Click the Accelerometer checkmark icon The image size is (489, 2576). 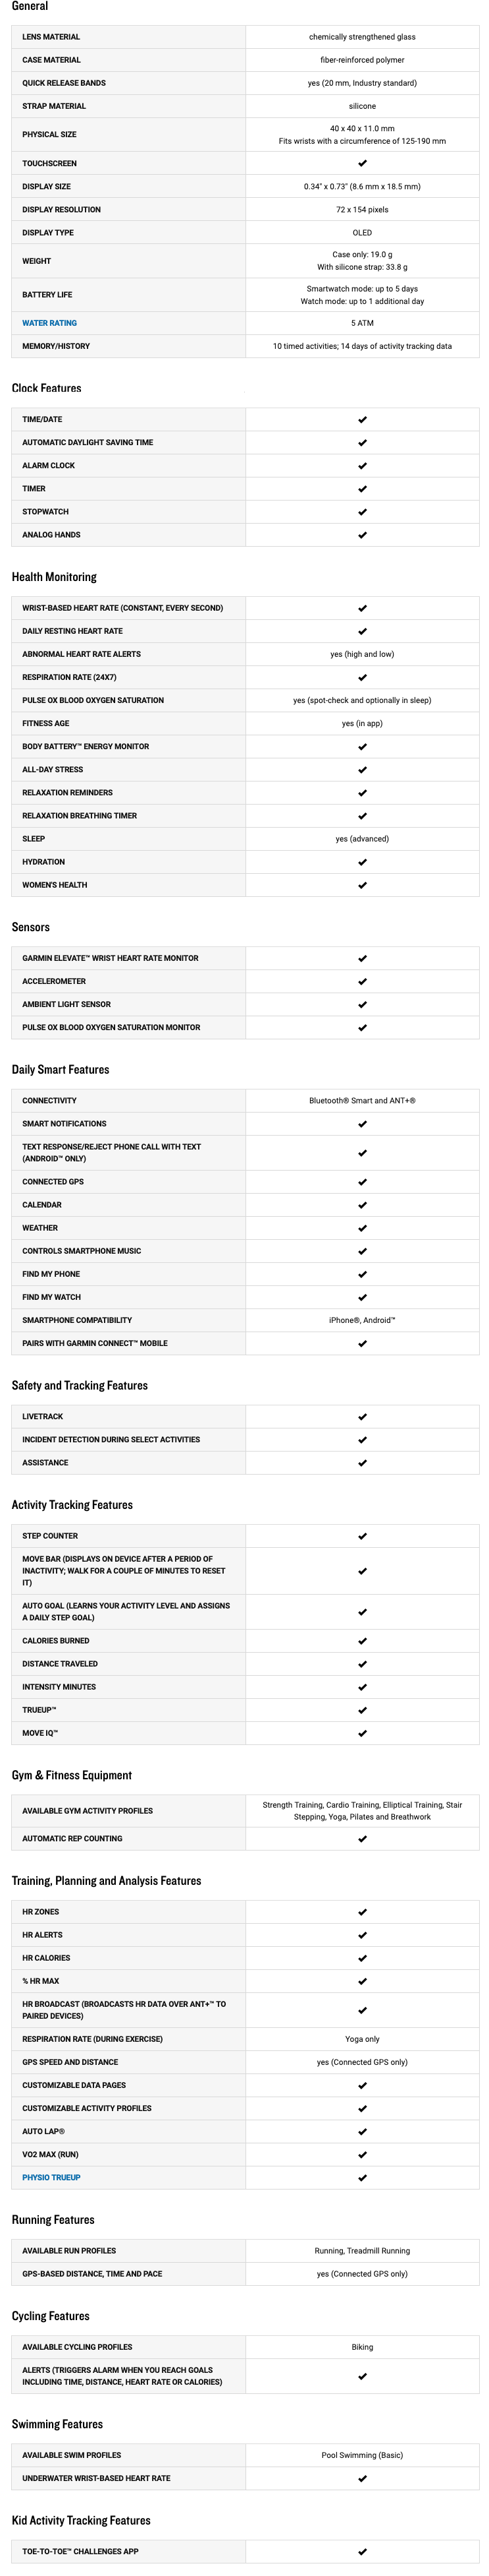click(x=362, y=981)
